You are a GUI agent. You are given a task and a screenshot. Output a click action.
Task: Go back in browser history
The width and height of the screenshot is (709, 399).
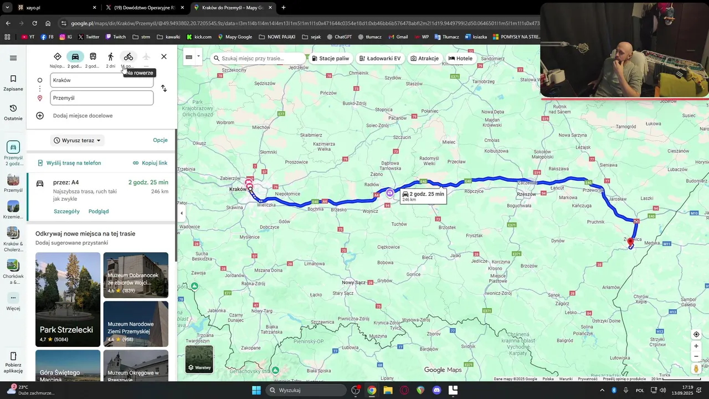[8, 23]
